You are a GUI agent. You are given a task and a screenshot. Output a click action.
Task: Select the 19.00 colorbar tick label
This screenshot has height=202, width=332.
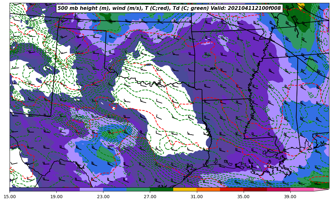tap(56, 197)
